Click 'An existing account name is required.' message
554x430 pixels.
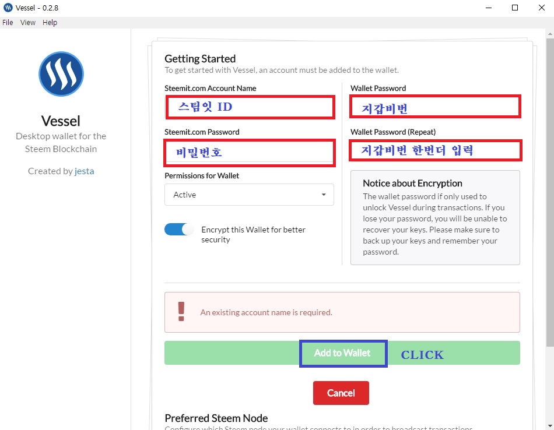[266, 312]
